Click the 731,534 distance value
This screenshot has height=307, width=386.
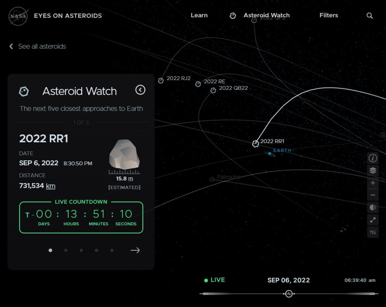[x=32, y=186]
